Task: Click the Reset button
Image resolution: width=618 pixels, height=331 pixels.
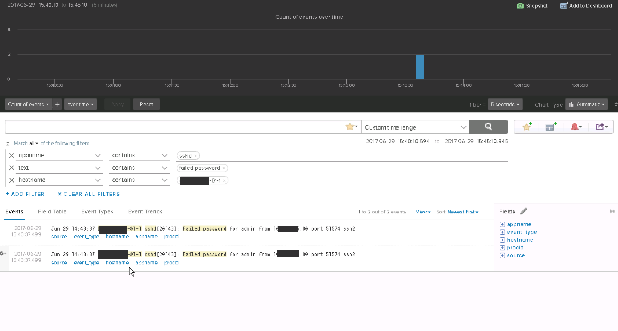Action: (146, 104)
